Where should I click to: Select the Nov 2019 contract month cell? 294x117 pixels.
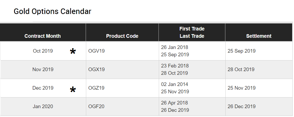pyautogui.click(x=43, y=69)
